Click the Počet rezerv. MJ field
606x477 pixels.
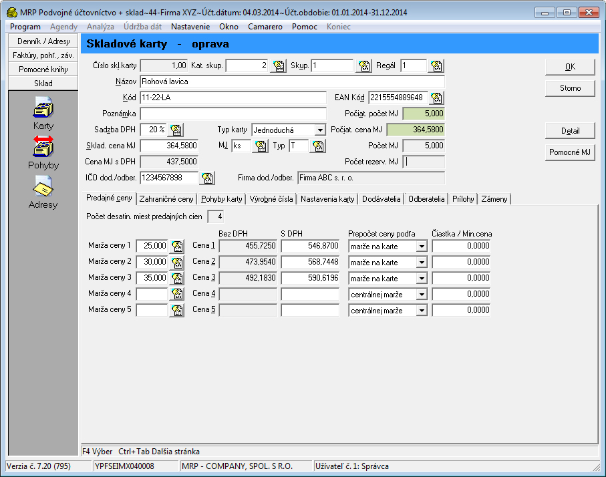[424, 162]
